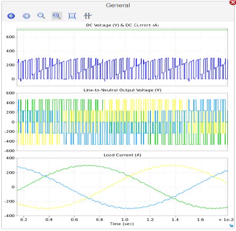
Task: Toggle the horizontal zoom tool
Action: tap(57, 16)
